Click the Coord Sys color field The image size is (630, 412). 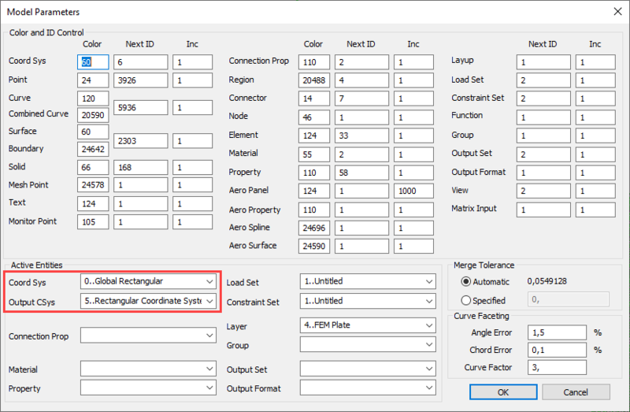pyautogui.click(x=93, y=62)
